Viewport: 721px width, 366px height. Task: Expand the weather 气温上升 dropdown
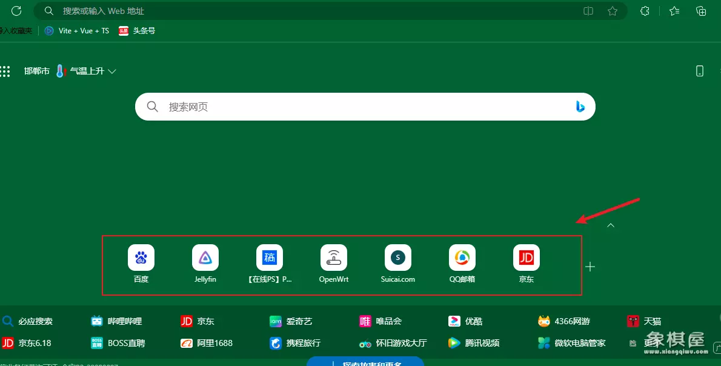pos(111,72)
